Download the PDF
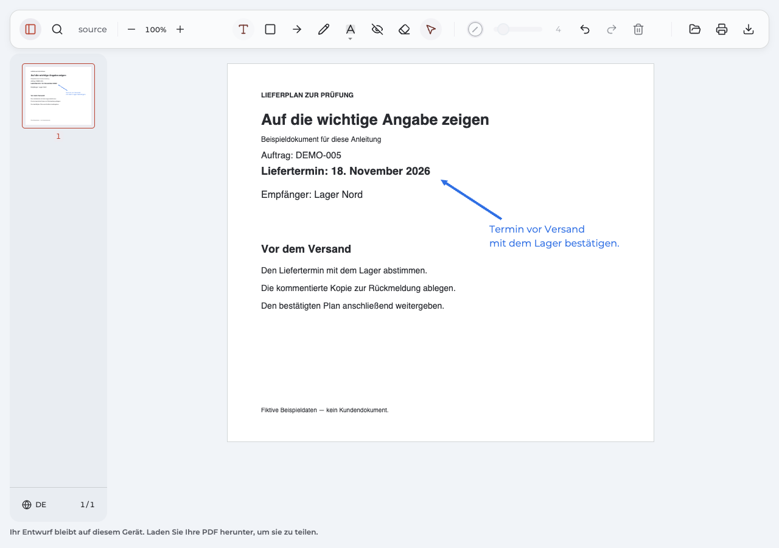Screen dimensions: 779x548 749,29
